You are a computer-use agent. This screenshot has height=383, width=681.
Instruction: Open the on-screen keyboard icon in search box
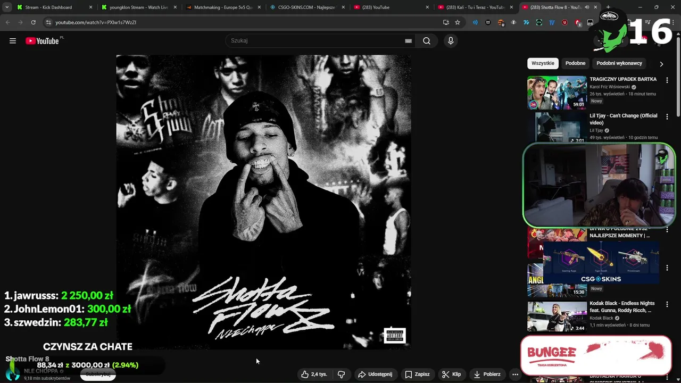pos(408,41)
